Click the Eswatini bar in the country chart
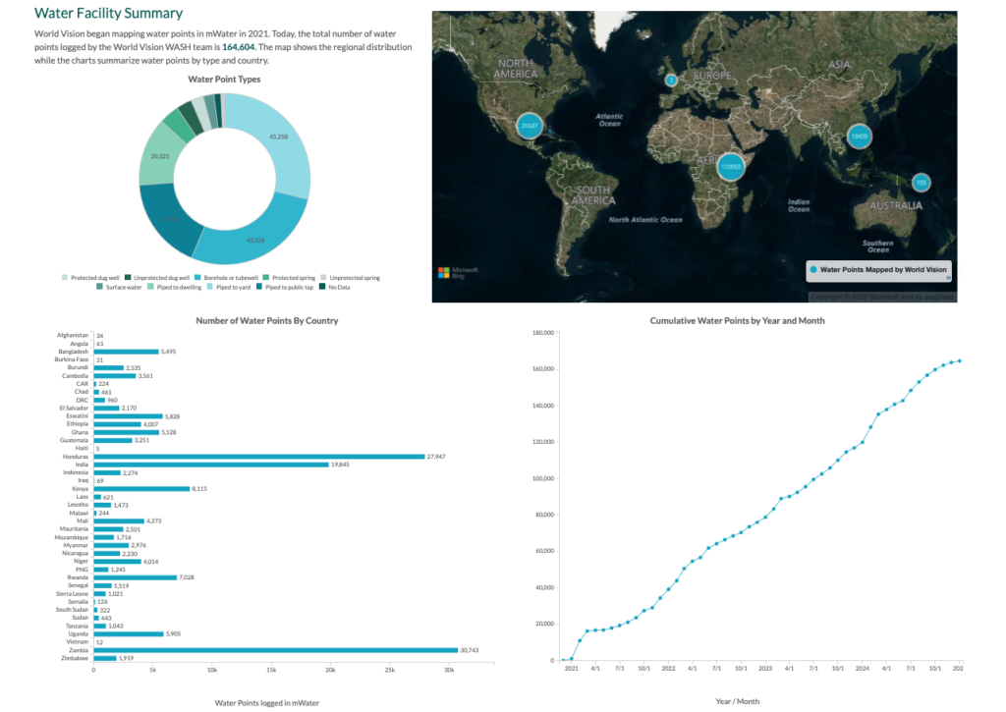The width and height of the screenshot is (1006, 712). coord(129,416)
